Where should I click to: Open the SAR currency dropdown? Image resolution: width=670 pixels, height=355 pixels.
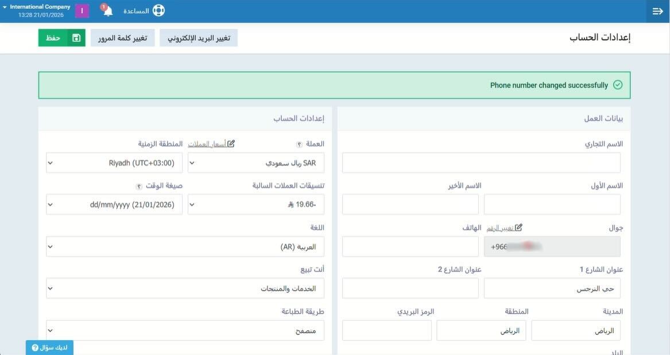point(256,163)
